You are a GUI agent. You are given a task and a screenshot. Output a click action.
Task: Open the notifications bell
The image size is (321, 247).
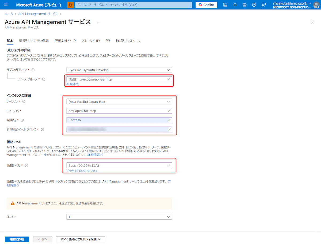pos(235,5)
